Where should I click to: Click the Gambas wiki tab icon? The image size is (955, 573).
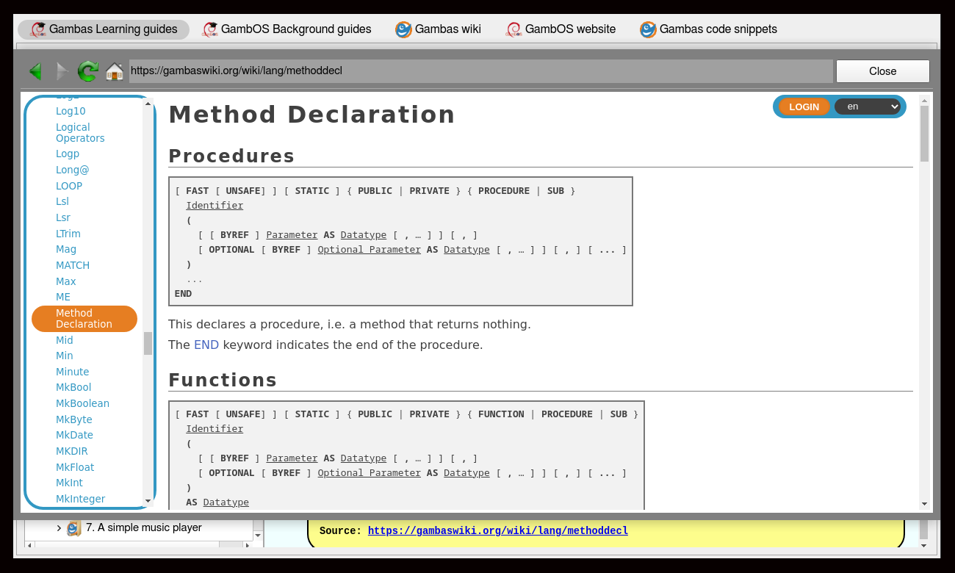pyautogui.click(x=403, y=29)
